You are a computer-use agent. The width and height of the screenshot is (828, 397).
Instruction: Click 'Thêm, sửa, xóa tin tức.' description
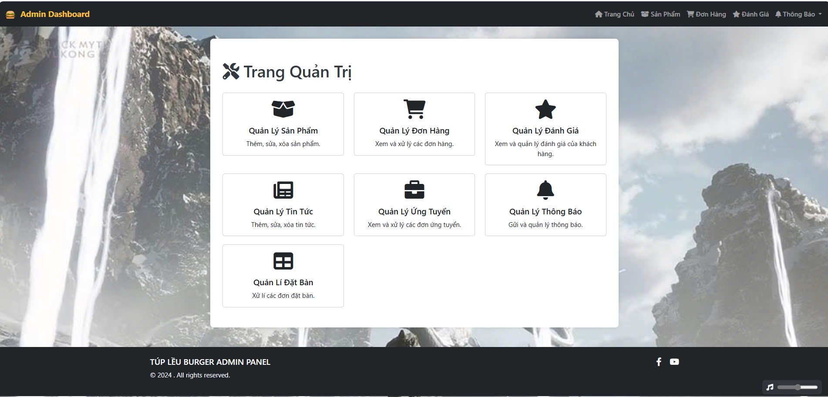pyautogui.click(x=283, y=225)
